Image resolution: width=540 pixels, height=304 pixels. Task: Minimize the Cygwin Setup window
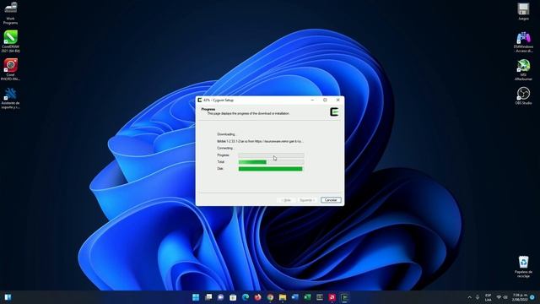[312, 100]
